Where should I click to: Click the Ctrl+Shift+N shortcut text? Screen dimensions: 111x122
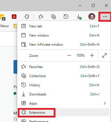[90, 45]
